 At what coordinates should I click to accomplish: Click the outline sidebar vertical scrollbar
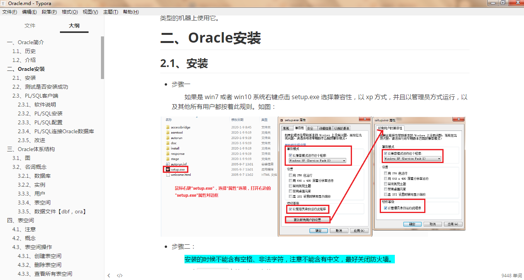click(x=102, y=58)
